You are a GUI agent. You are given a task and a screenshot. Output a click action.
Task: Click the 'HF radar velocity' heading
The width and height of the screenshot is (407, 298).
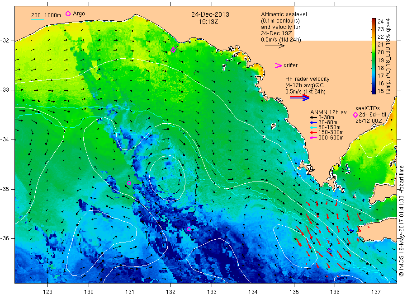[x=308, y=79]
